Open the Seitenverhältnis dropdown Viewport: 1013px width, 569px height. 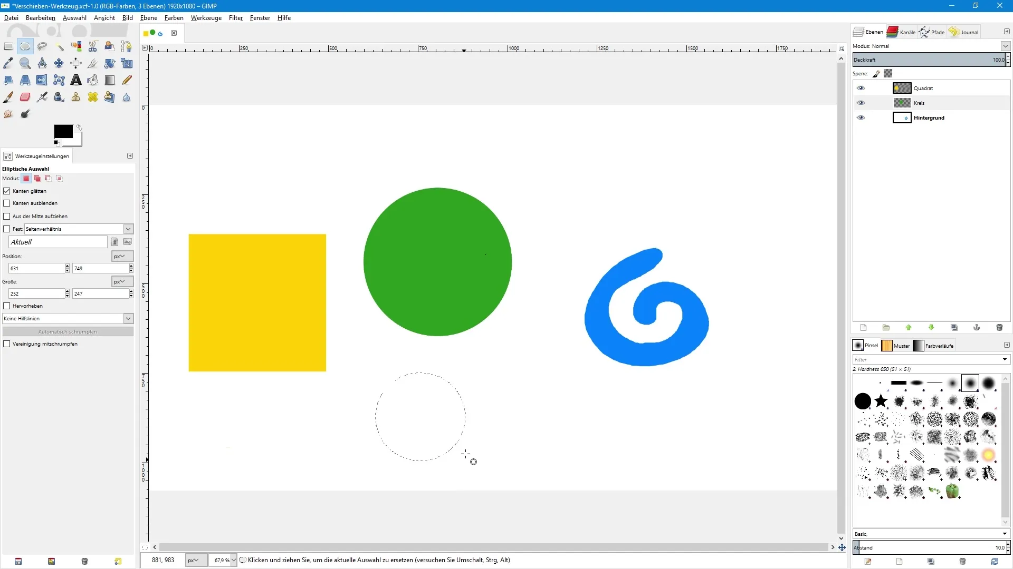[128, 229]
